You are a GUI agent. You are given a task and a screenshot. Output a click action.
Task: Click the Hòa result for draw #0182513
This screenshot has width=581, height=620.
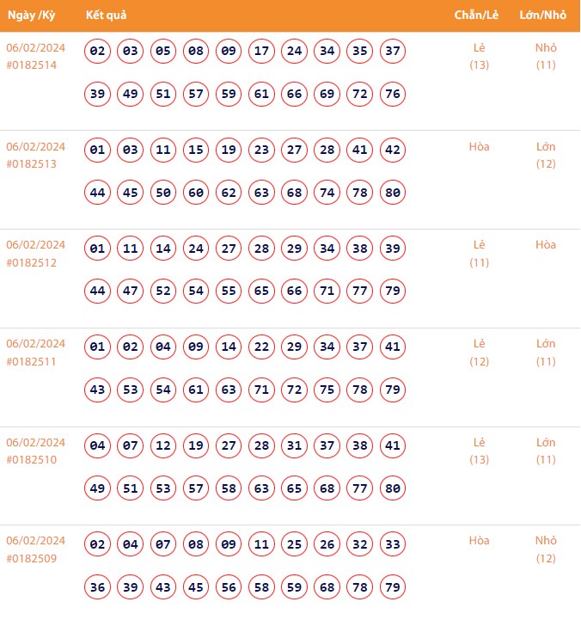coord(479,147)
